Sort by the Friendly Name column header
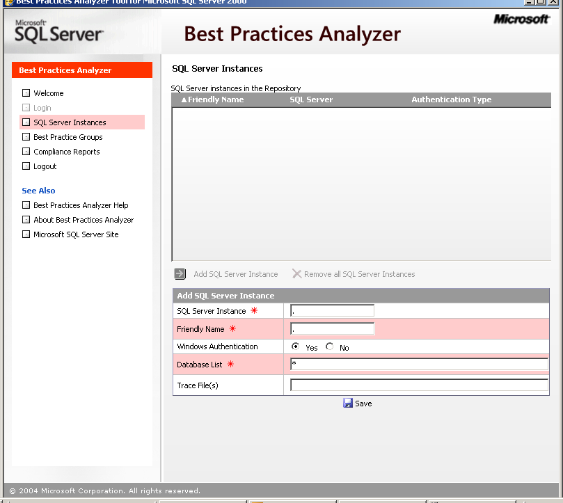The height and width of the screenshot is (503, 563). point(216,99)
